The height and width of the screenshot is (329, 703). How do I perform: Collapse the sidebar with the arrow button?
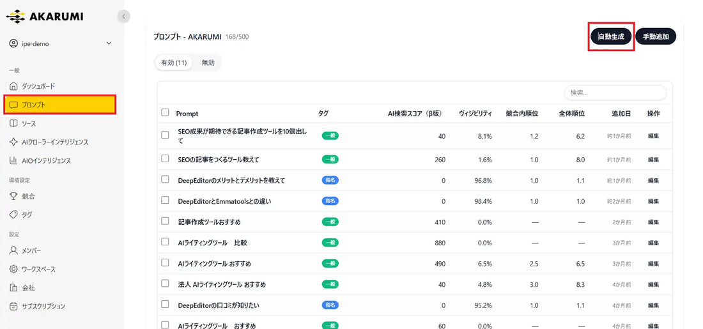point(123,17)
